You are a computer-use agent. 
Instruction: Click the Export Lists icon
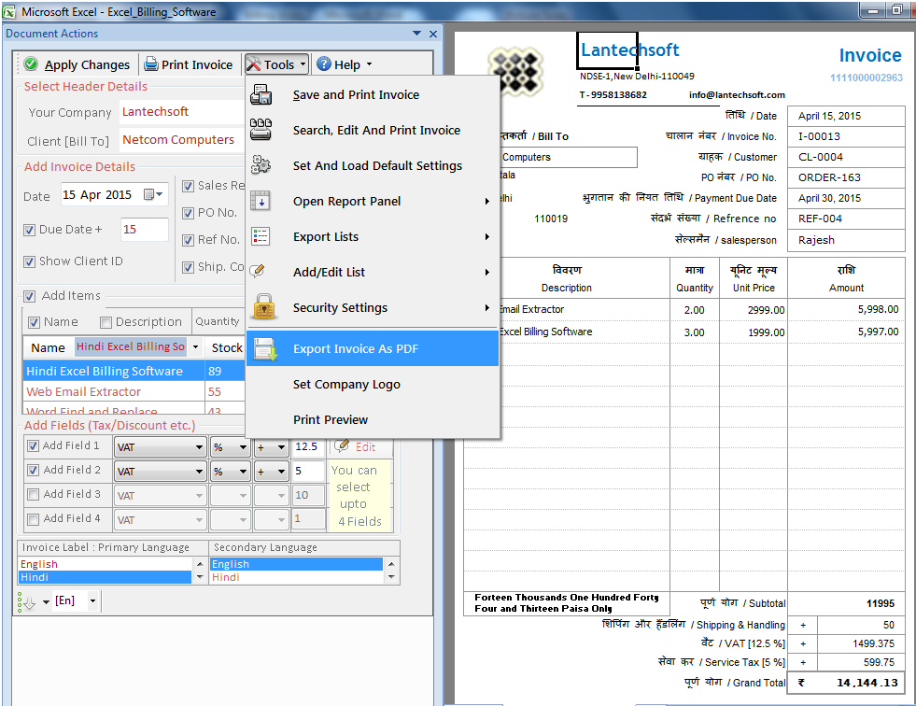click(x=260, y=236)
